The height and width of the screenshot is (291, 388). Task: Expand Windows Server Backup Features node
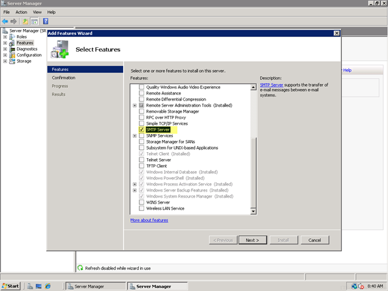point(135,190)
